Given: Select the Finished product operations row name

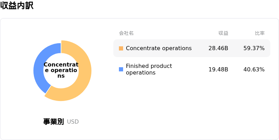Looking at the screenshot, I should pos(149,69).
